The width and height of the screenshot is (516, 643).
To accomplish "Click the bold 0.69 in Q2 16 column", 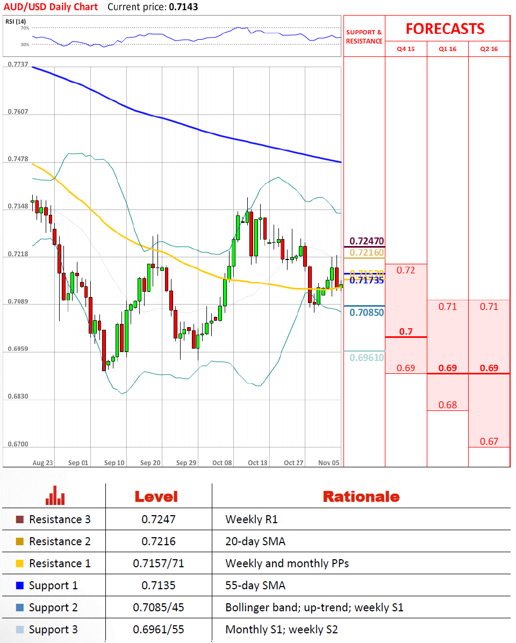I will point(489,368).
